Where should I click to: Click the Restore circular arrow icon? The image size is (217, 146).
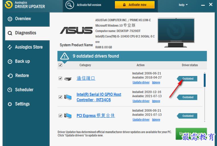[10, 76]
